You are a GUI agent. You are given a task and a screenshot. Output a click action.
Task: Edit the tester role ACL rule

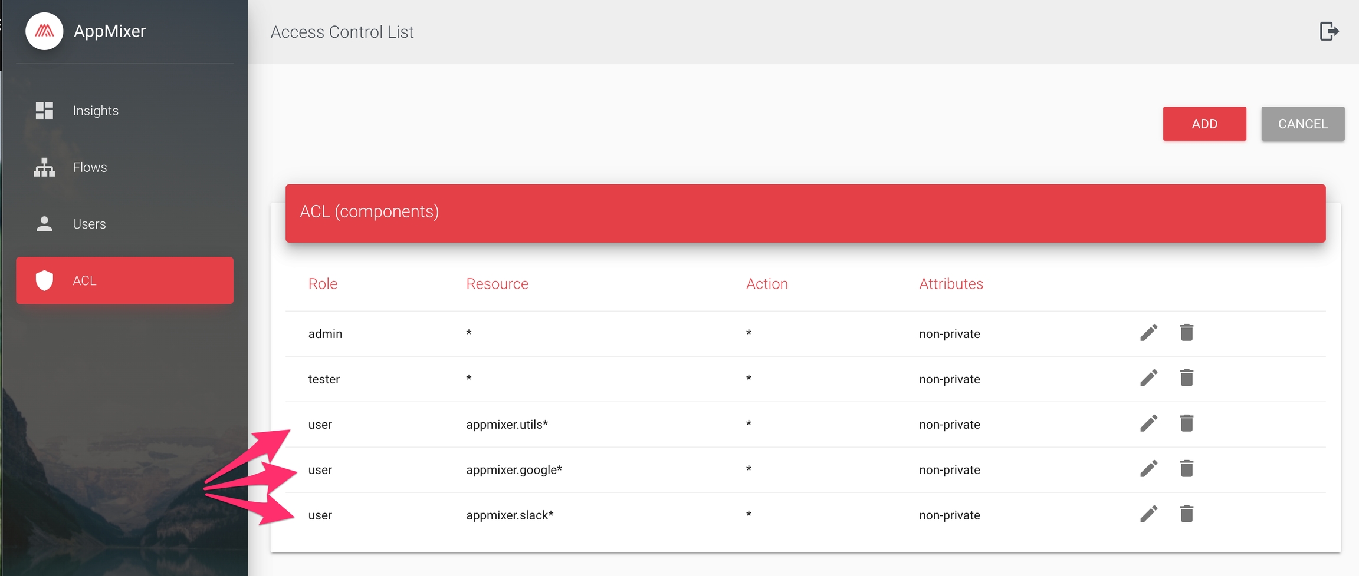[1148, 378]
